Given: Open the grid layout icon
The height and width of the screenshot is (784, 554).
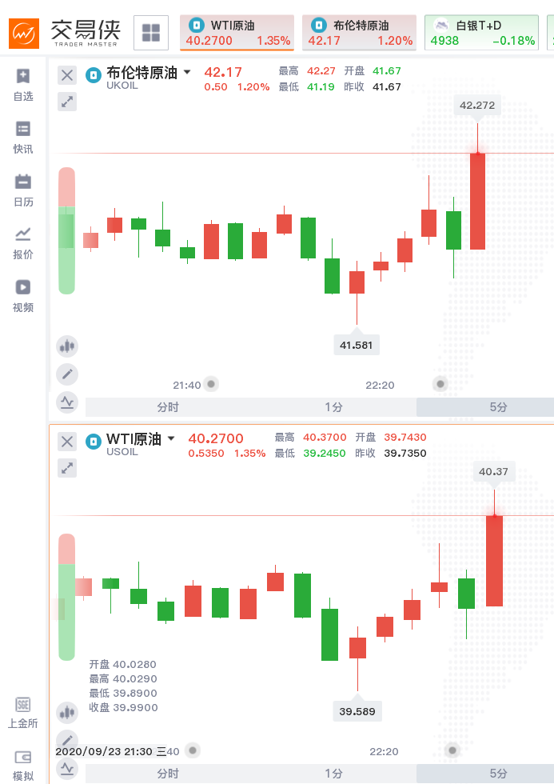Looking at the screenshot, I should [150, 33].
